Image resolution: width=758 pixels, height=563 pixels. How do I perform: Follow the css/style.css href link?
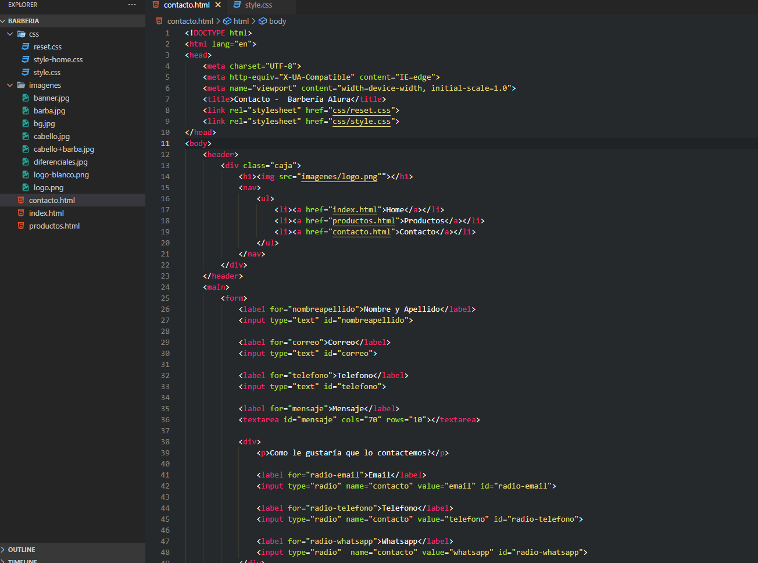coord(362,121)
